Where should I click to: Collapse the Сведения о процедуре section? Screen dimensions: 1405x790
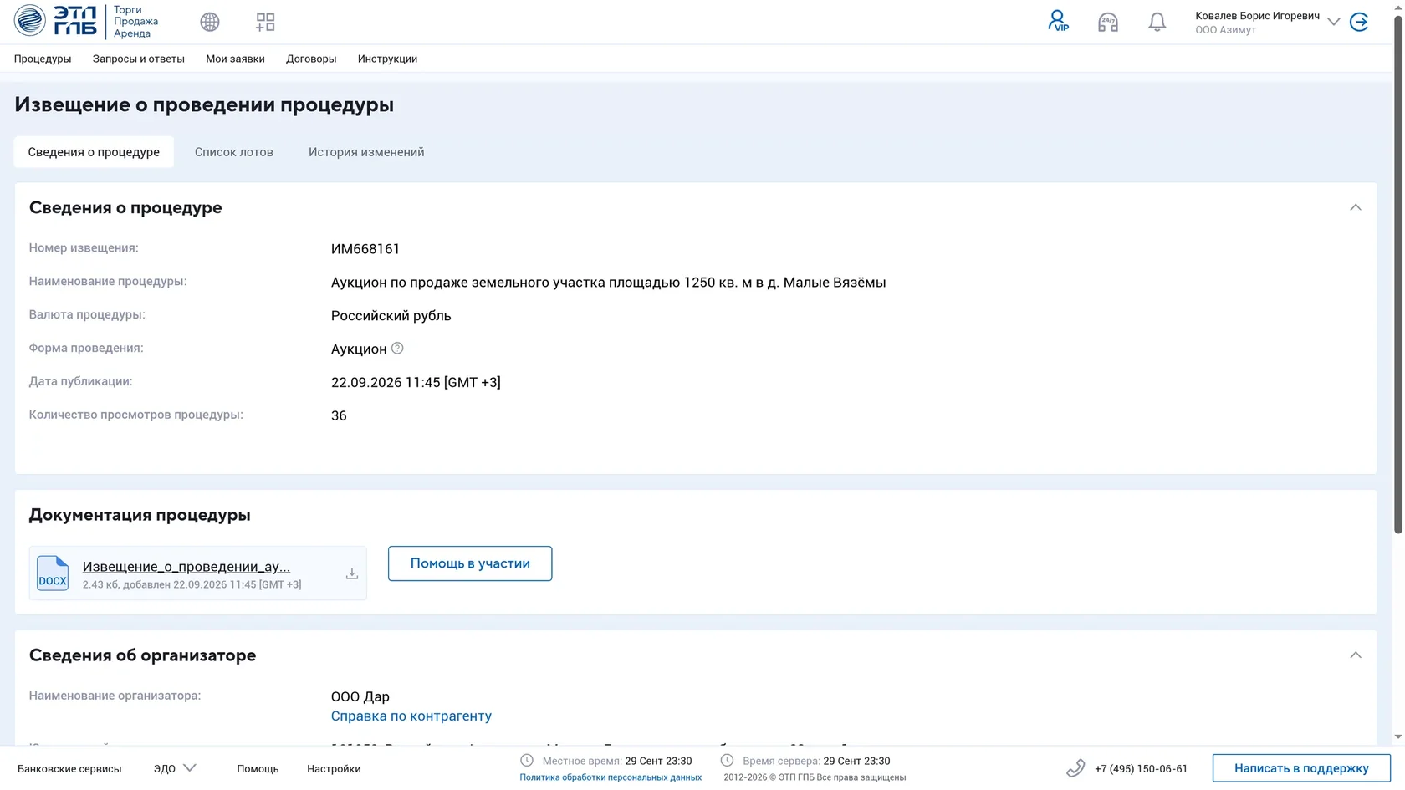pos(1356,207)
